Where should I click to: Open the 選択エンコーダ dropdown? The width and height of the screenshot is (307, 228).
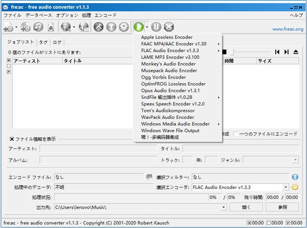click(x=286, y=187)
